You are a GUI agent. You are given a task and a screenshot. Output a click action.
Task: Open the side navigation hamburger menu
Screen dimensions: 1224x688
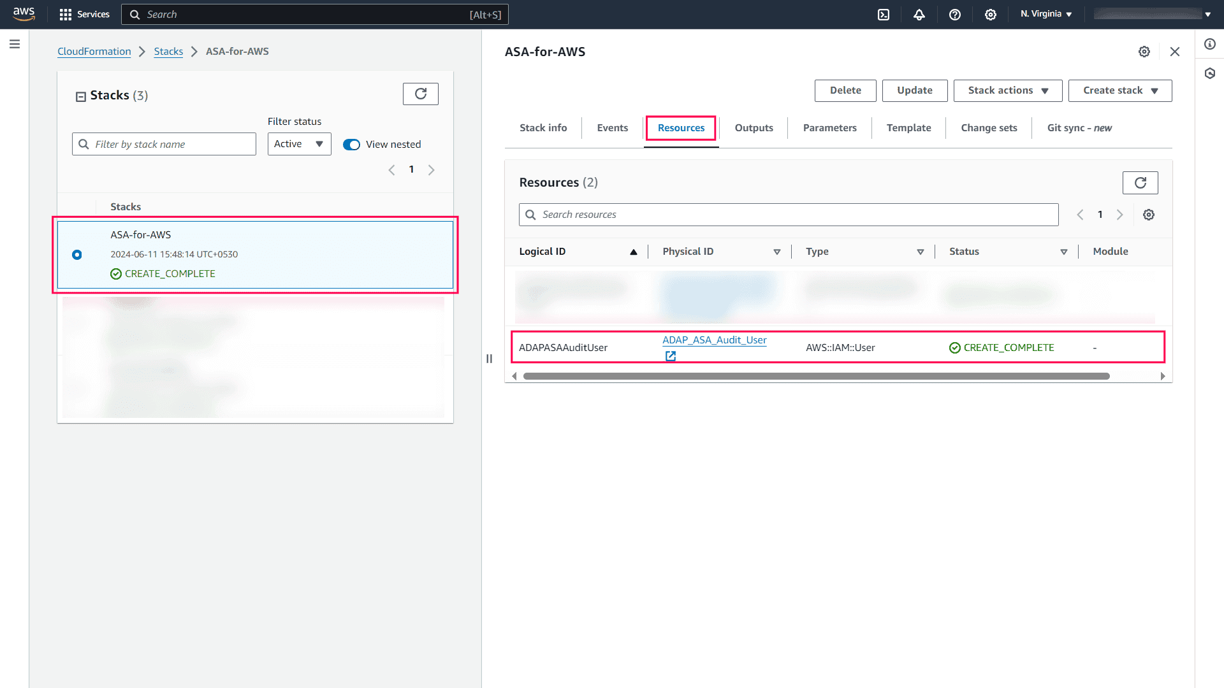coord(15,44)
